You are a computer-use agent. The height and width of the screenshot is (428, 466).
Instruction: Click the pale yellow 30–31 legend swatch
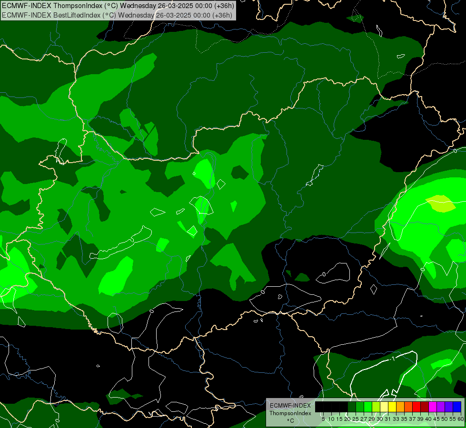pyautogui.click(x=384, y=407)
